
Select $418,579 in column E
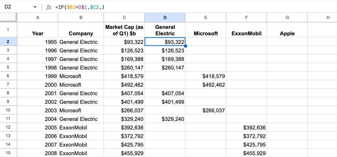pos(206,76)
